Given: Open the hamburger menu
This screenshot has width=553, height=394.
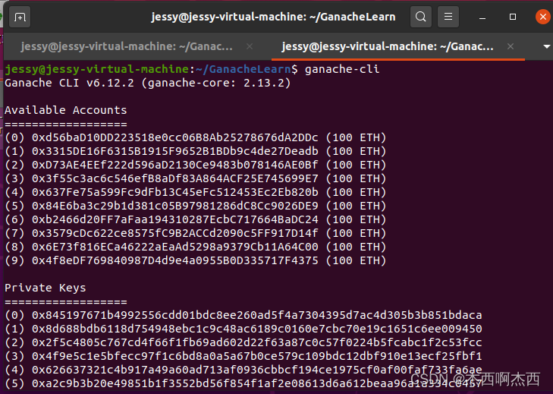Looking at the screenshot, I should (x=448, y=17).
